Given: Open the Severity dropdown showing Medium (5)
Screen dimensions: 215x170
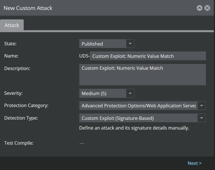Looking at the screenshot, I should (x=107, y=93).
